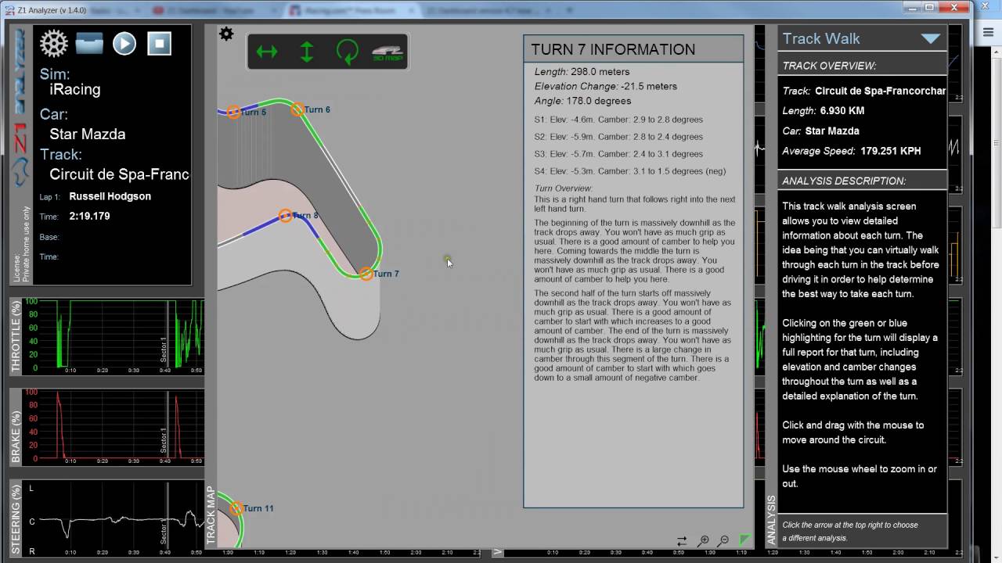This screenshot has height=563, width=1002.
Task: Click the vertical flip arrows icon
Action: point(307,52)
